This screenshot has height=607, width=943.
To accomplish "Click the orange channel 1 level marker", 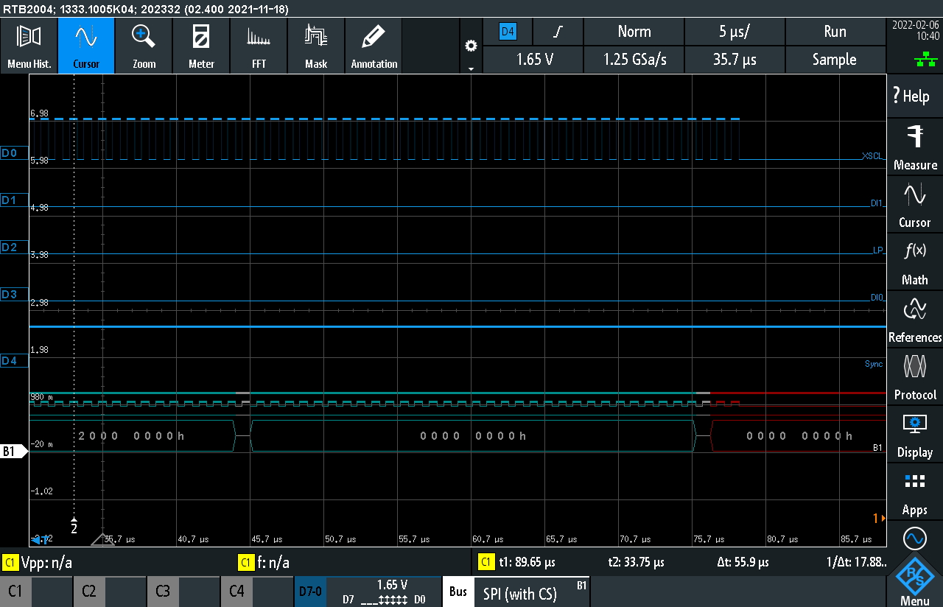I will click(878, 519).
